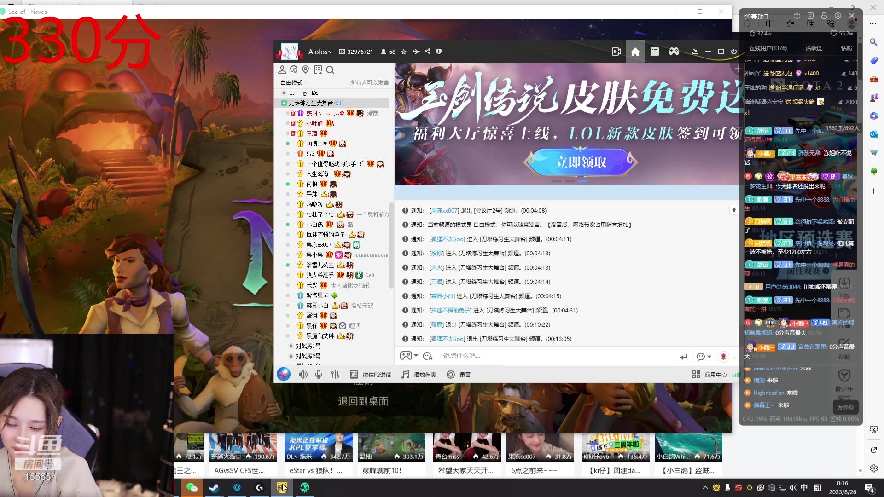Click the send enter-arrow icon in chat

coord(684,357)
